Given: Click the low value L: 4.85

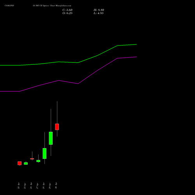Looking at the screenshot, I should (x=99, y=13).
